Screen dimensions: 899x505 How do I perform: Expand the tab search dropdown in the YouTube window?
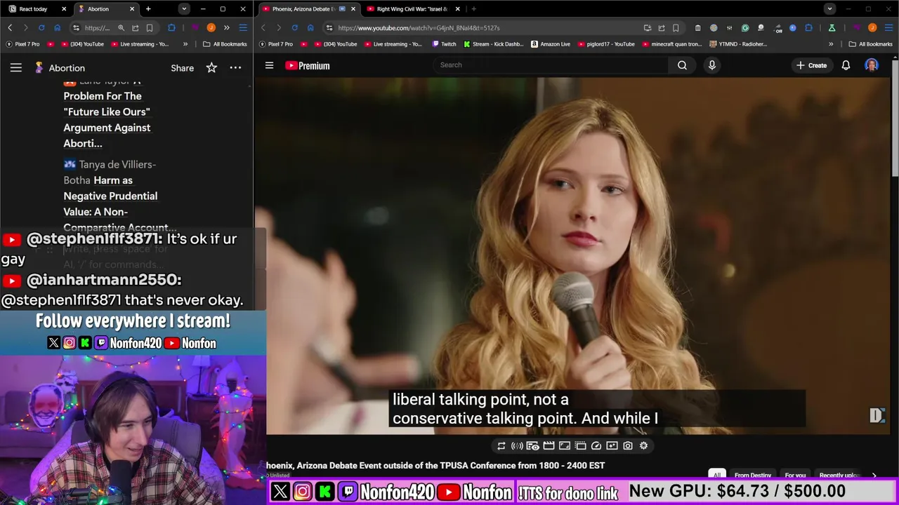[x=829, y=9]
